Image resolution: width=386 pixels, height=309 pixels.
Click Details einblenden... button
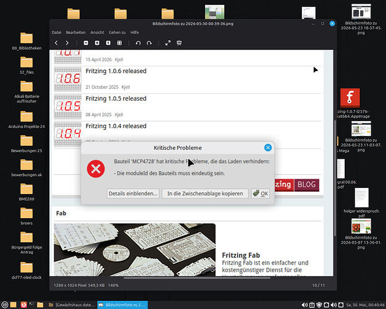coord(133,193)
